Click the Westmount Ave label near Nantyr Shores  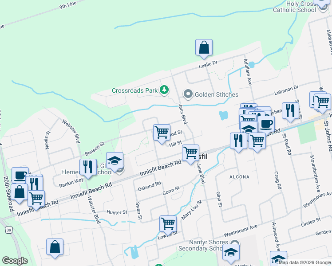click(241, 231)
